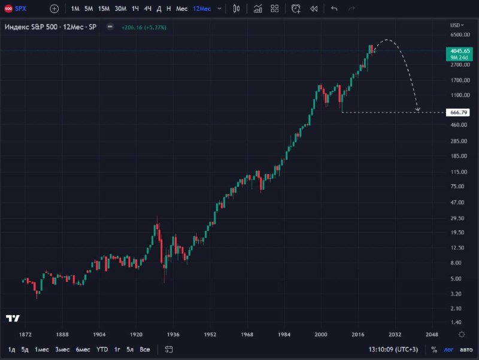479x360 pixels.
Task: Set the date range to 6мес
Action: tap(83, 350)
